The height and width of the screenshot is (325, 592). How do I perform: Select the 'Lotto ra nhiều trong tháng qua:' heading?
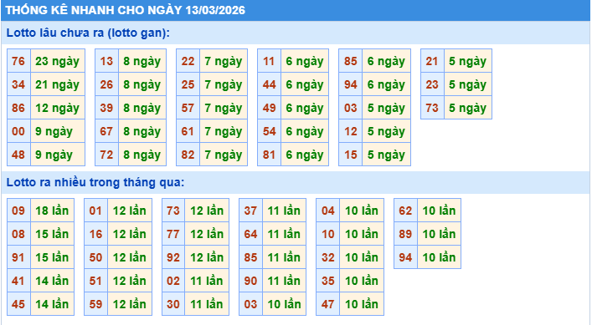point(95,182)
